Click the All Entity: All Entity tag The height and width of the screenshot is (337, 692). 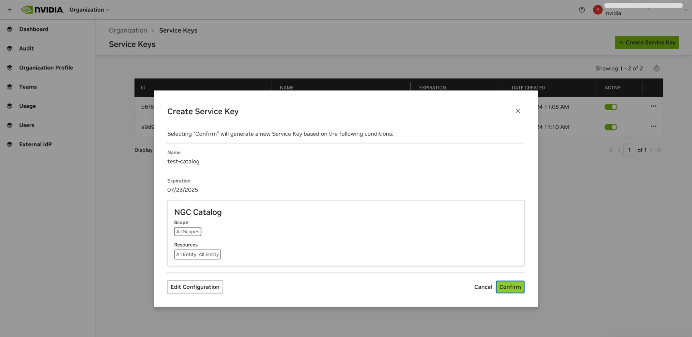197,254
